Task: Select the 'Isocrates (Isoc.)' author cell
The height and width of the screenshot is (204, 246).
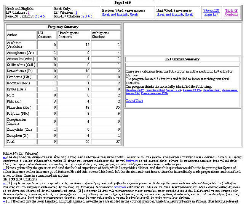Action: pos(21,83)
